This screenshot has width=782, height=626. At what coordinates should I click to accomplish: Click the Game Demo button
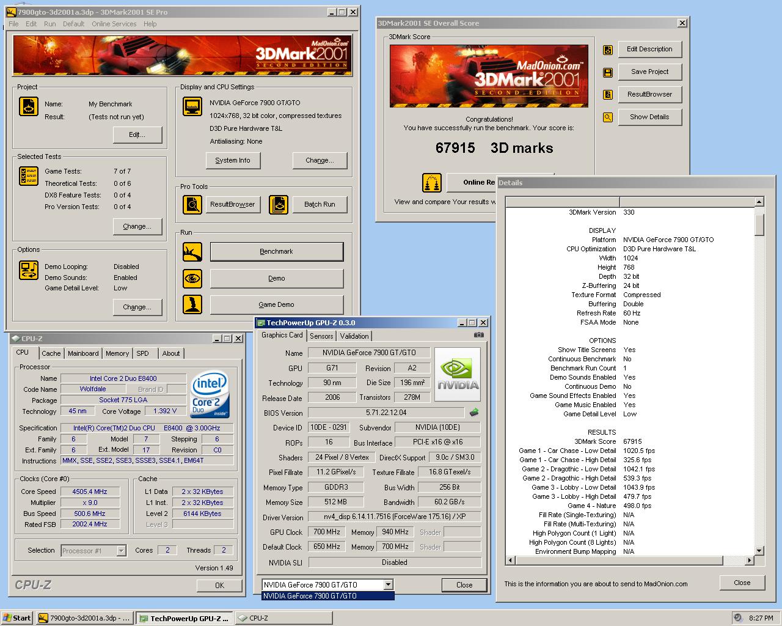277,304
